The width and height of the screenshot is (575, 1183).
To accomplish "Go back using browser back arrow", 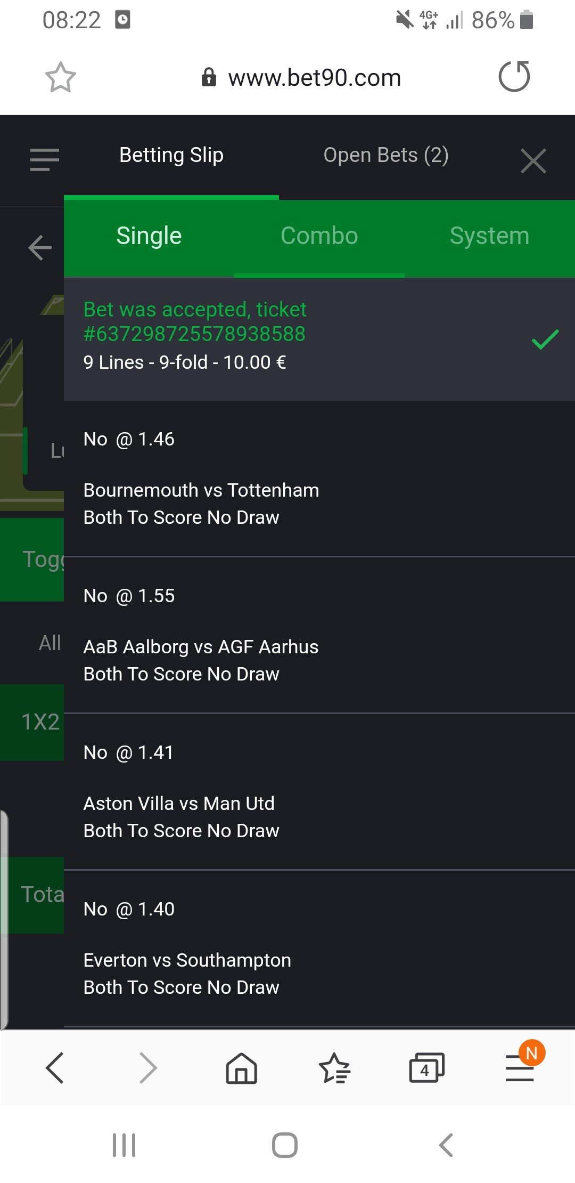I will 55,1067.
